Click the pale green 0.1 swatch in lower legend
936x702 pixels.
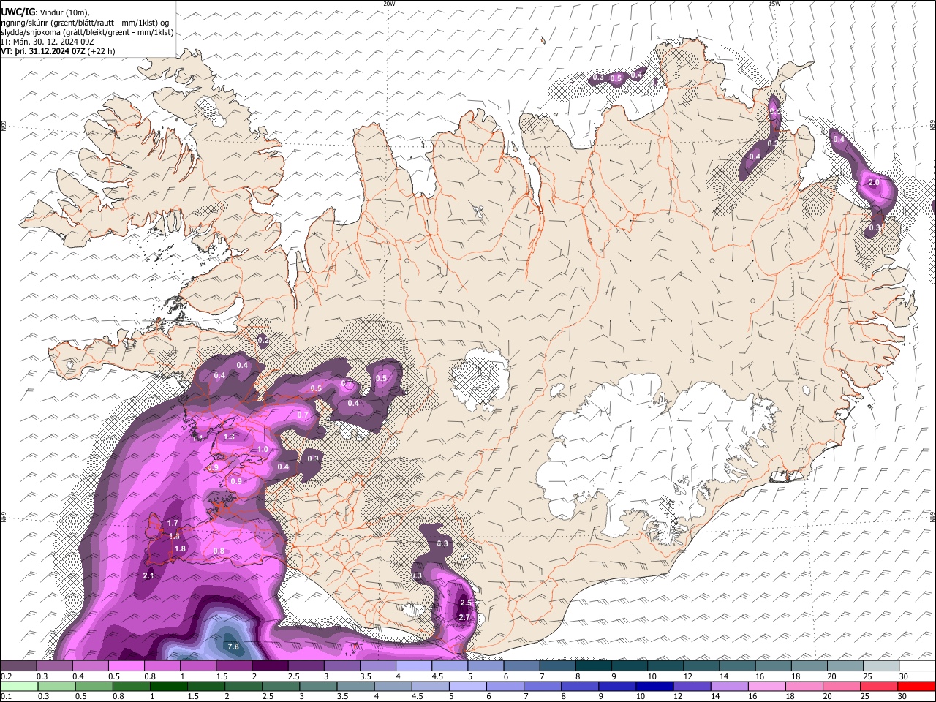click(x=19, y=686)
